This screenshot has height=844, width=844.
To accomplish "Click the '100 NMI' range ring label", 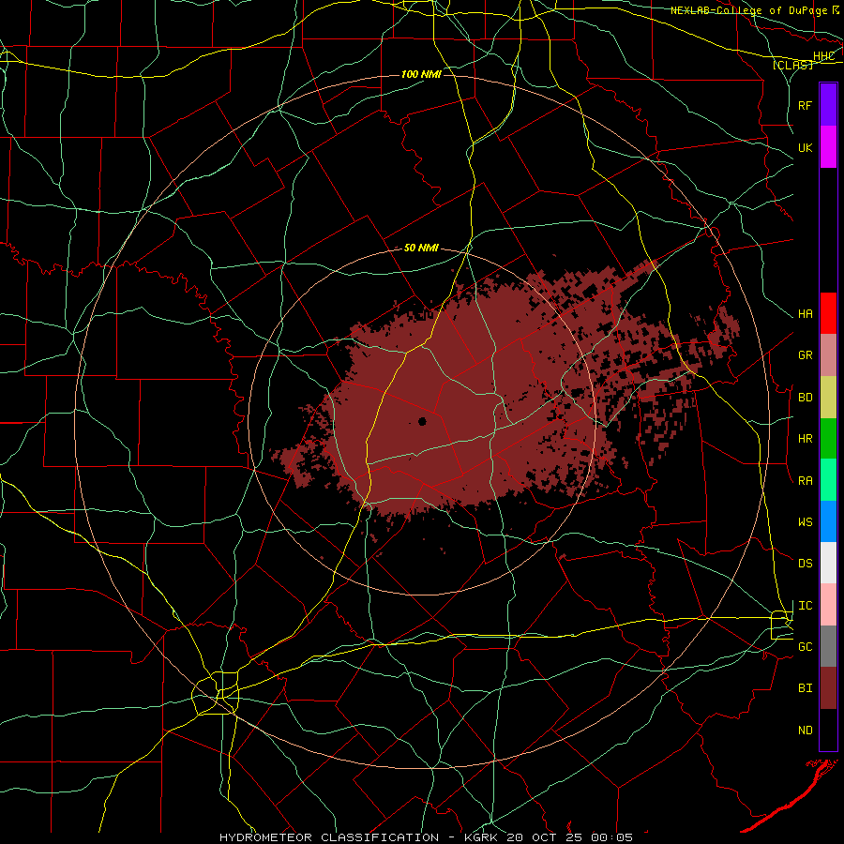I will pos(421,74).
